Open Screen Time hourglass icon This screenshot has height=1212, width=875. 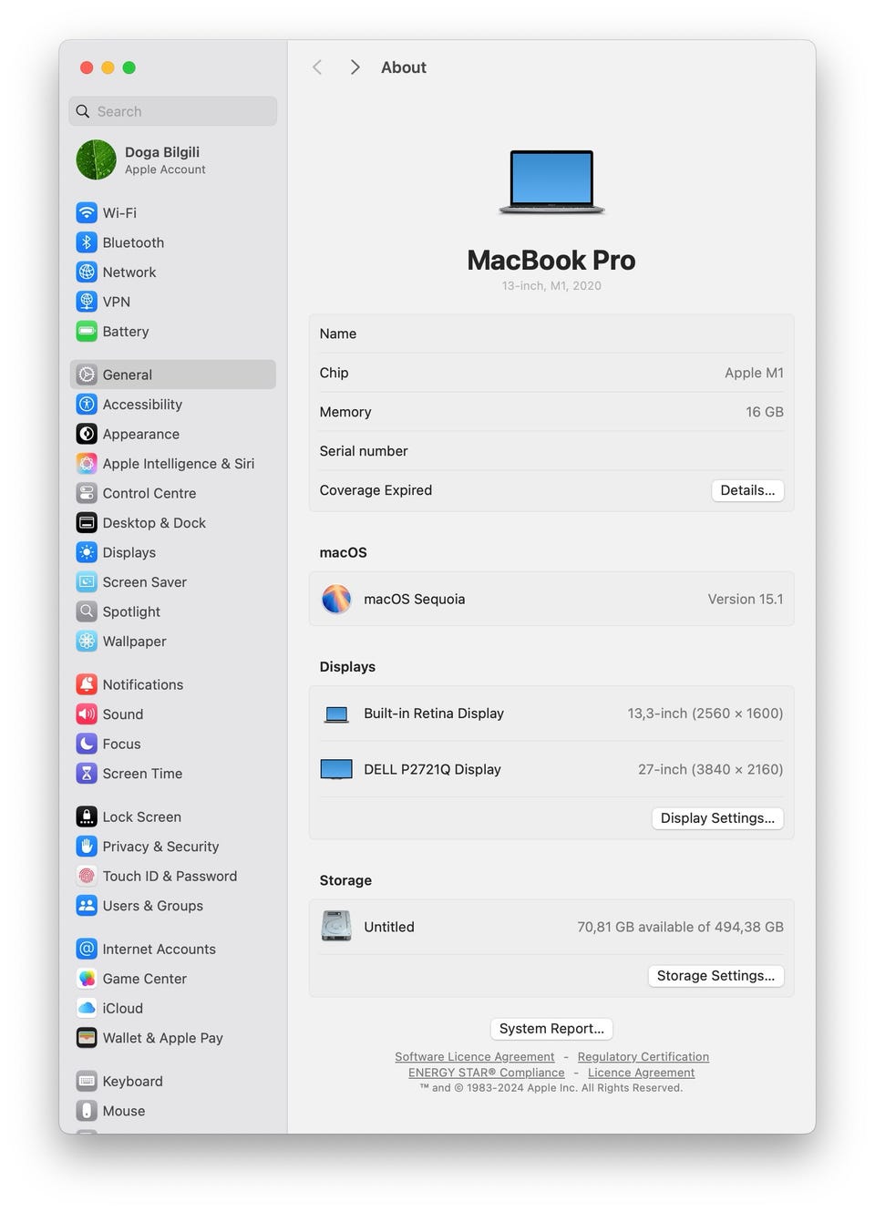tap(87, 773)
